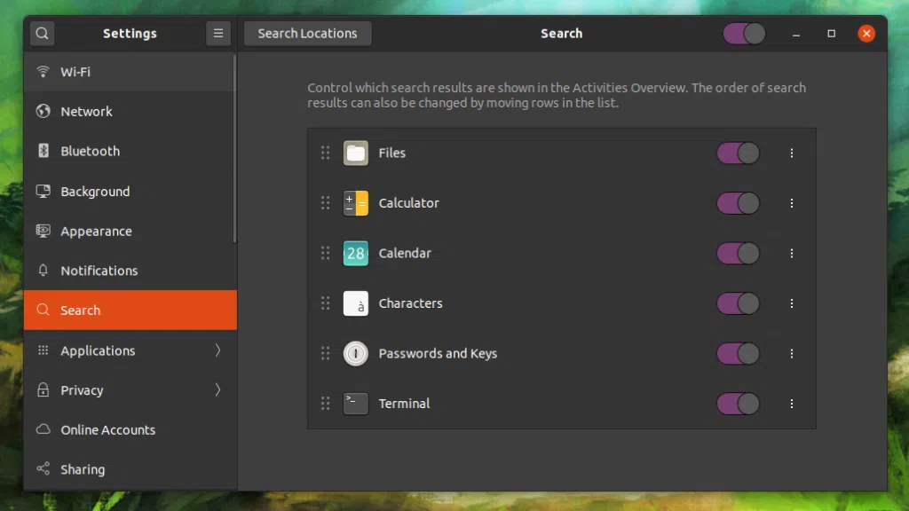Select the Terminal app icon
909x511 pixels.
click(x=355, y=404)
